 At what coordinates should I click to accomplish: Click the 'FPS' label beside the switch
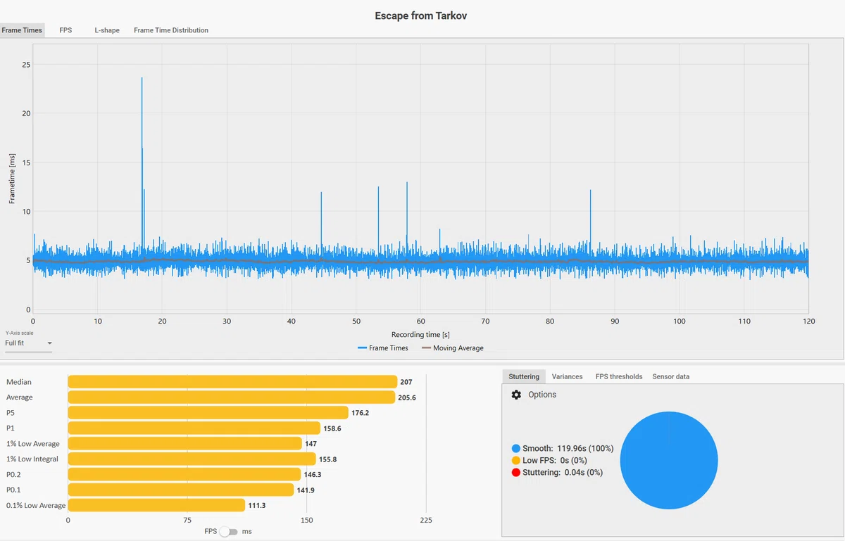point(211,532)
